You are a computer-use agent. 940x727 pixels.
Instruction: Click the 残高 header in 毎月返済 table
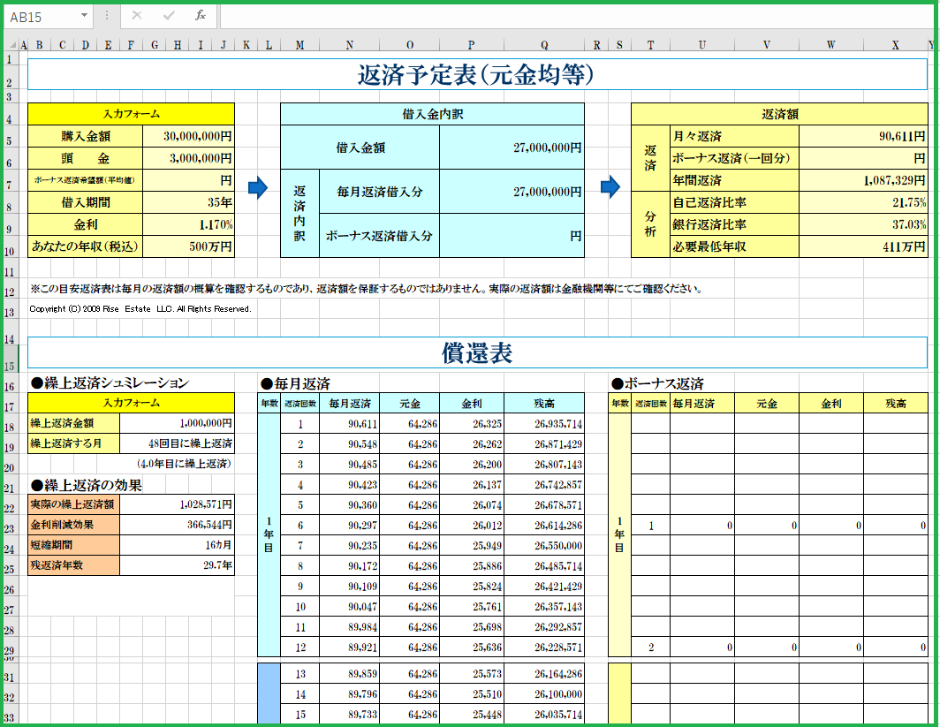pyautogui.click(x=544, y=404)
